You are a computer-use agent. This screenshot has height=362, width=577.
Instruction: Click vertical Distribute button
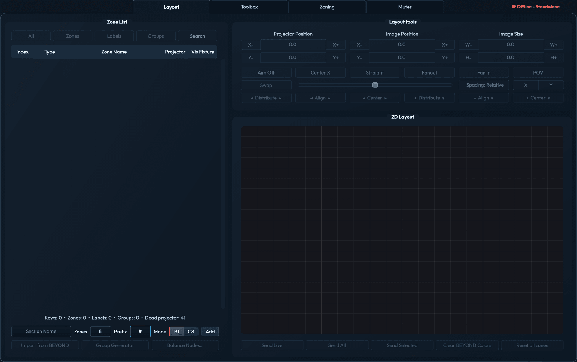click(x=429, y=98)
